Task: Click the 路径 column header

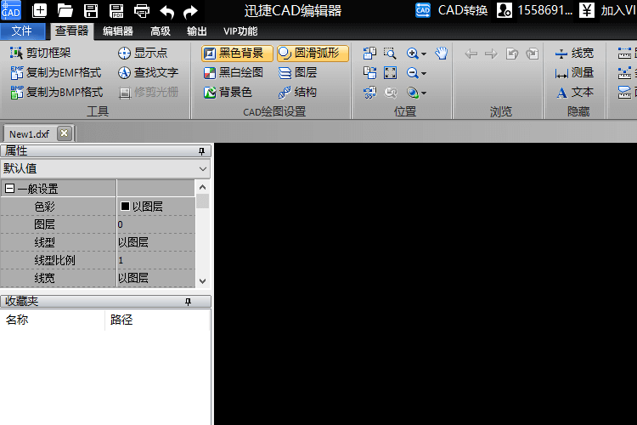Action: coord(158,320)
